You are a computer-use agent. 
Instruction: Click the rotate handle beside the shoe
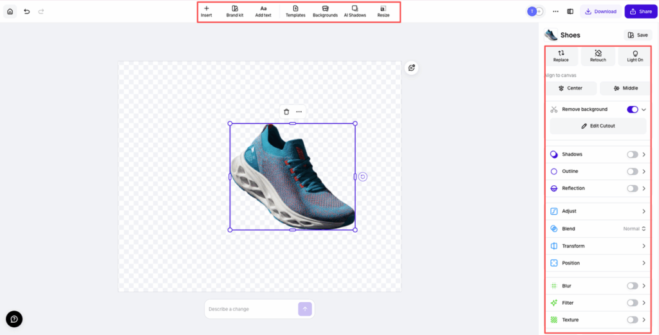(363, 177)
